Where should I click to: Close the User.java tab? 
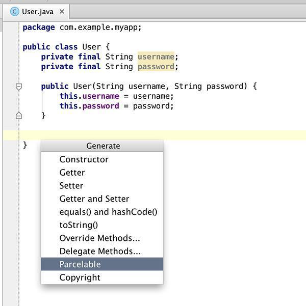62,11
